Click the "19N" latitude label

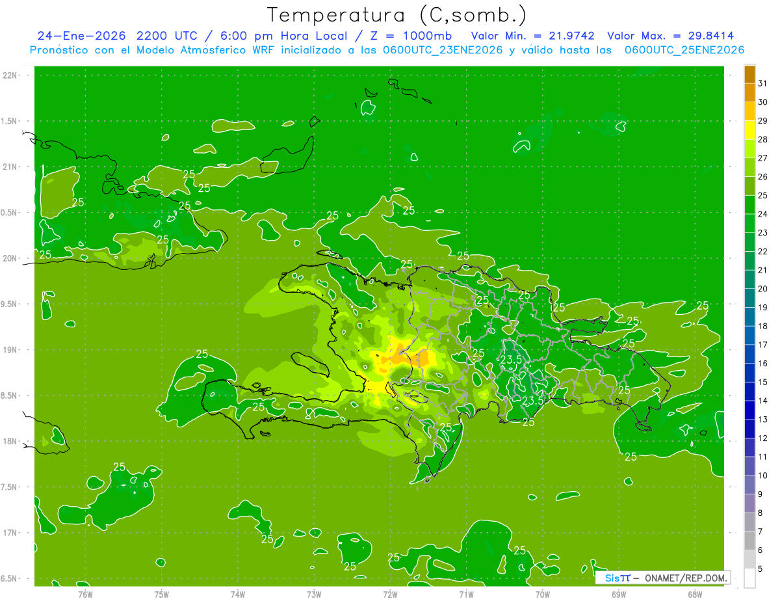coord(9,349)
